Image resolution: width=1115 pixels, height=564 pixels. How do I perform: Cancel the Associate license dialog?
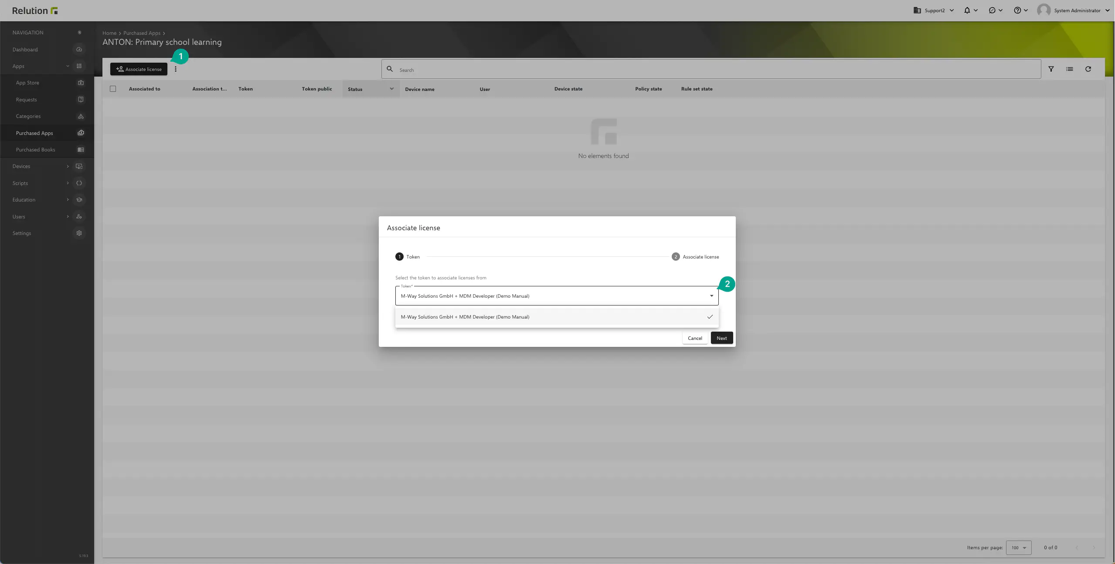pos(695,338)
